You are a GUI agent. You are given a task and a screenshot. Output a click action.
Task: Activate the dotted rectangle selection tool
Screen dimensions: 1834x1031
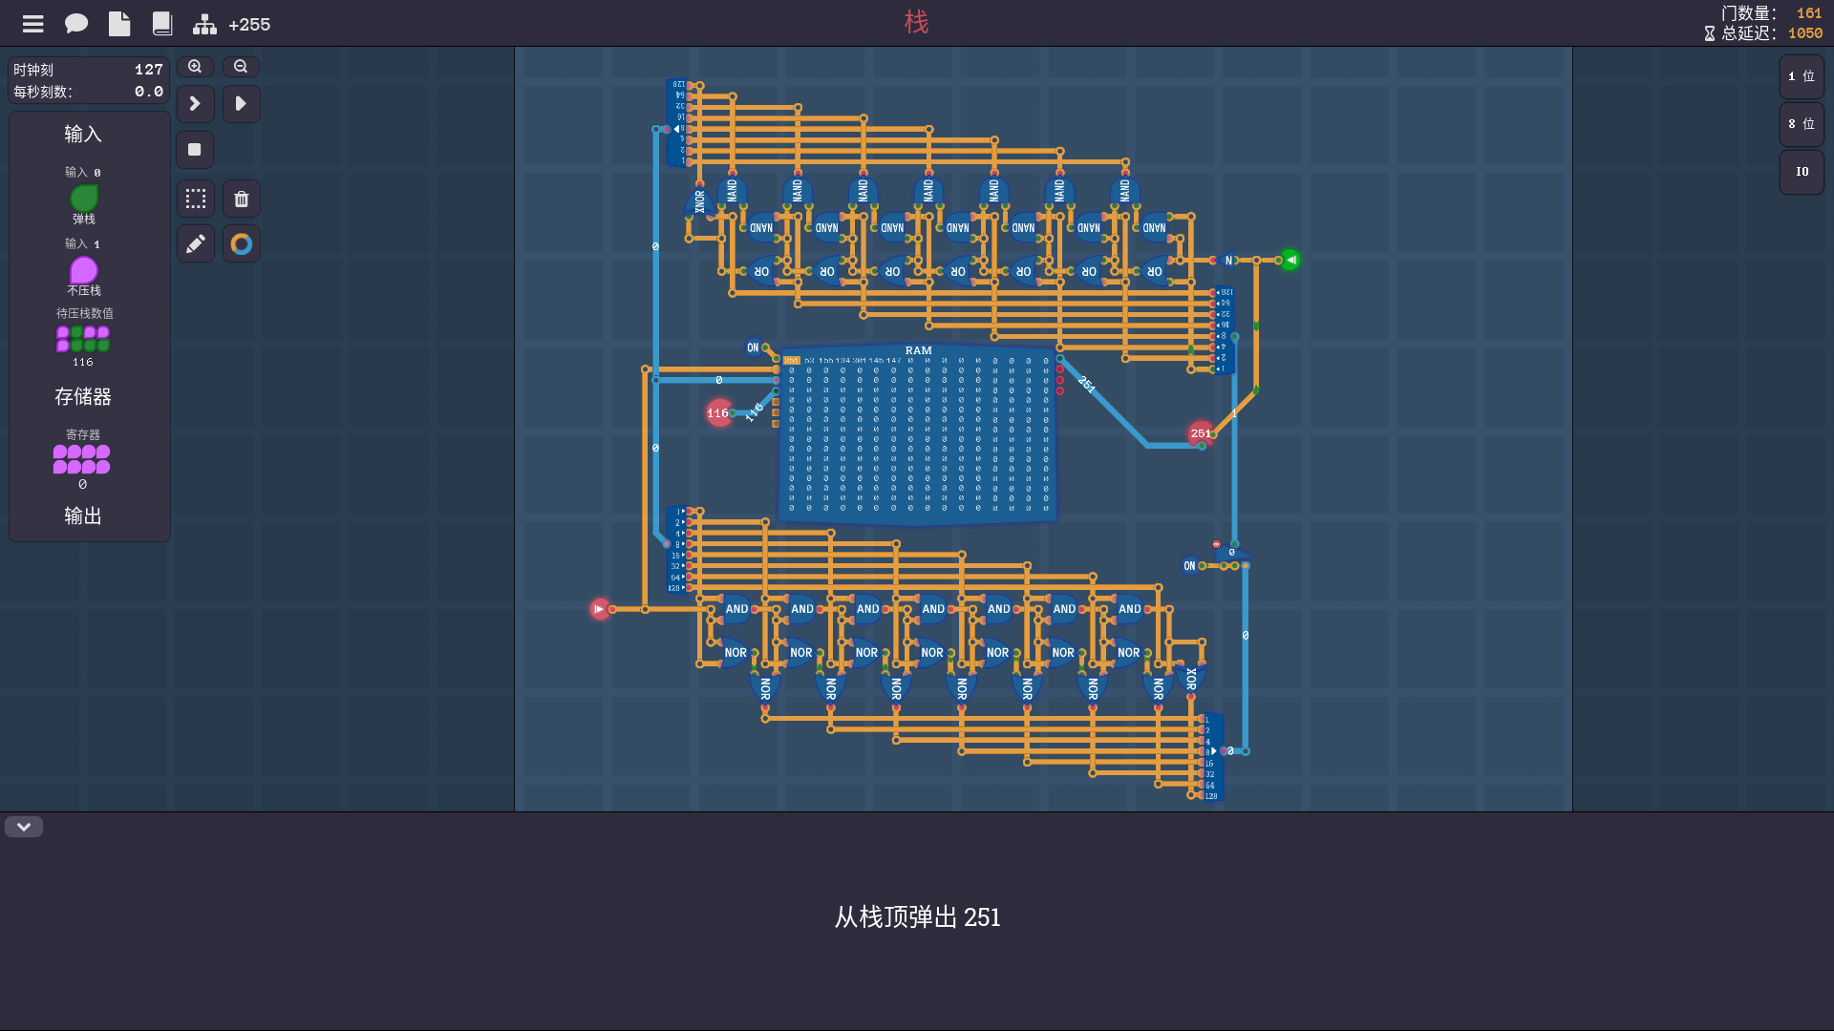click(x=196, y=199)
